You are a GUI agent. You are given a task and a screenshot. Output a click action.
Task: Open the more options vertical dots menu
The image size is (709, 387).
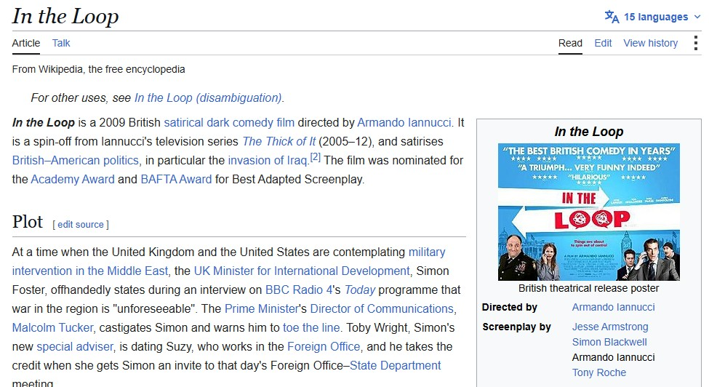[x=695, y=43]
